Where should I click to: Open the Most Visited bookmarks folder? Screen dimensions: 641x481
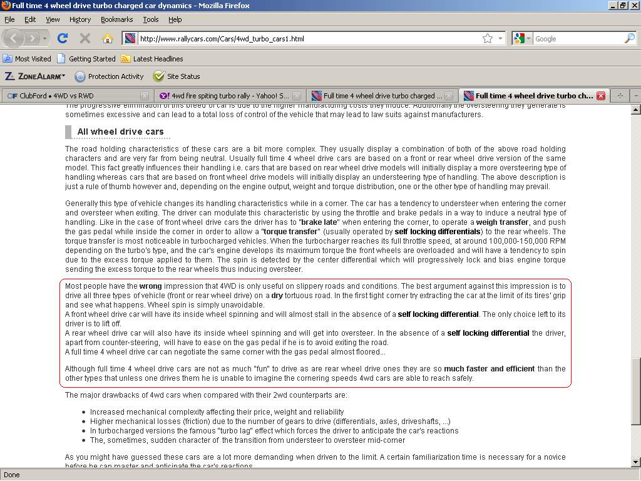point(28,59)
